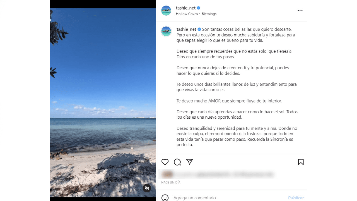
Task: Open the tashie_net username link in the post header
Action: pos(186,8)
